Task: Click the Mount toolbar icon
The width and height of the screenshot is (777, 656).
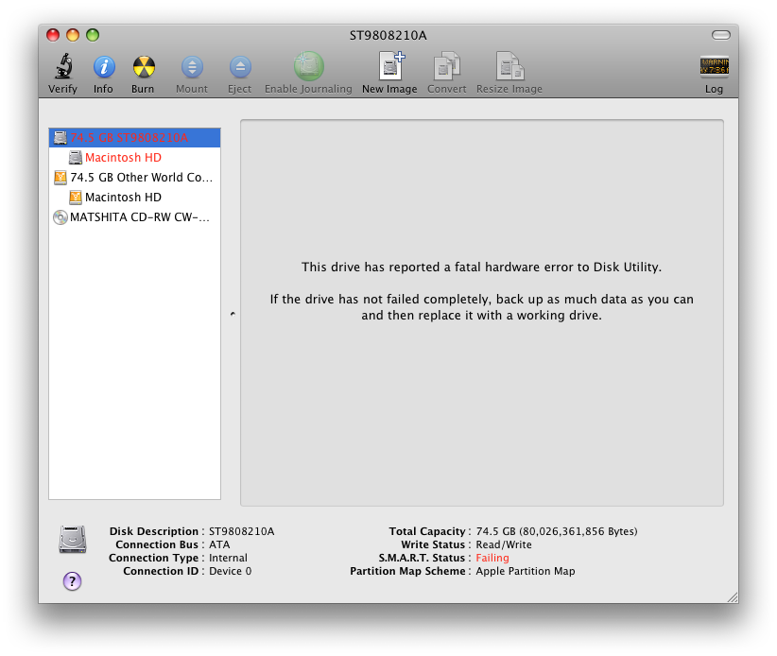Action: tap(192, 67)
